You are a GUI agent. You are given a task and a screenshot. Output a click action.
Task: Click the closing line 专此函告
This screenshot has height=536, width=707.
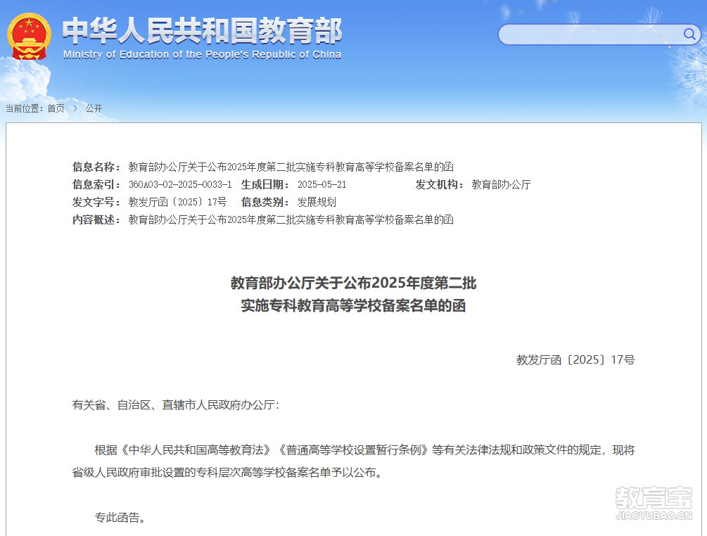coord(120,518)
